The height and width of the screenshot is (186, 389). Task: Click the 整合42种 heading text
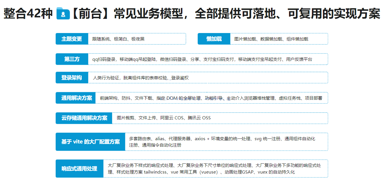coord(28,14)
